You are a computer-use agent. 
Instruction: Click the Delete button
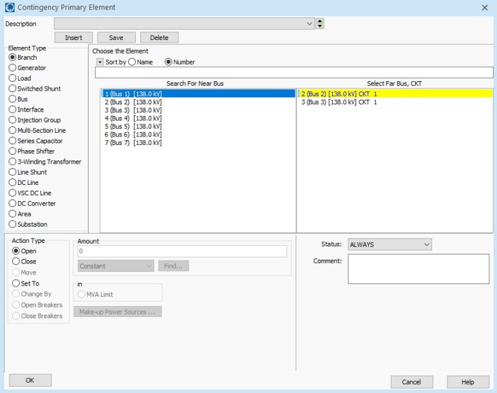[x=159, y=38]
